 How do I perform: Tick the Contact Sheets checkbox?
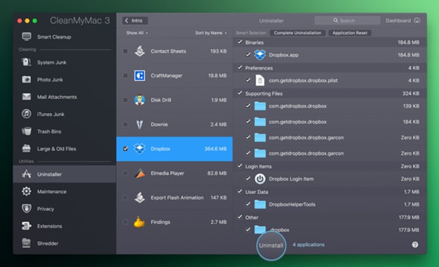click(125, 51)
